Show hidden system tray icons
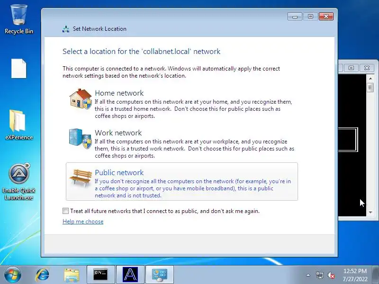 308,275
